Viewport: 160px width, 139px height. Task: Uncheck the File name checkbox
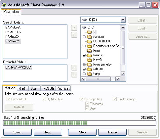pos(87,104)
